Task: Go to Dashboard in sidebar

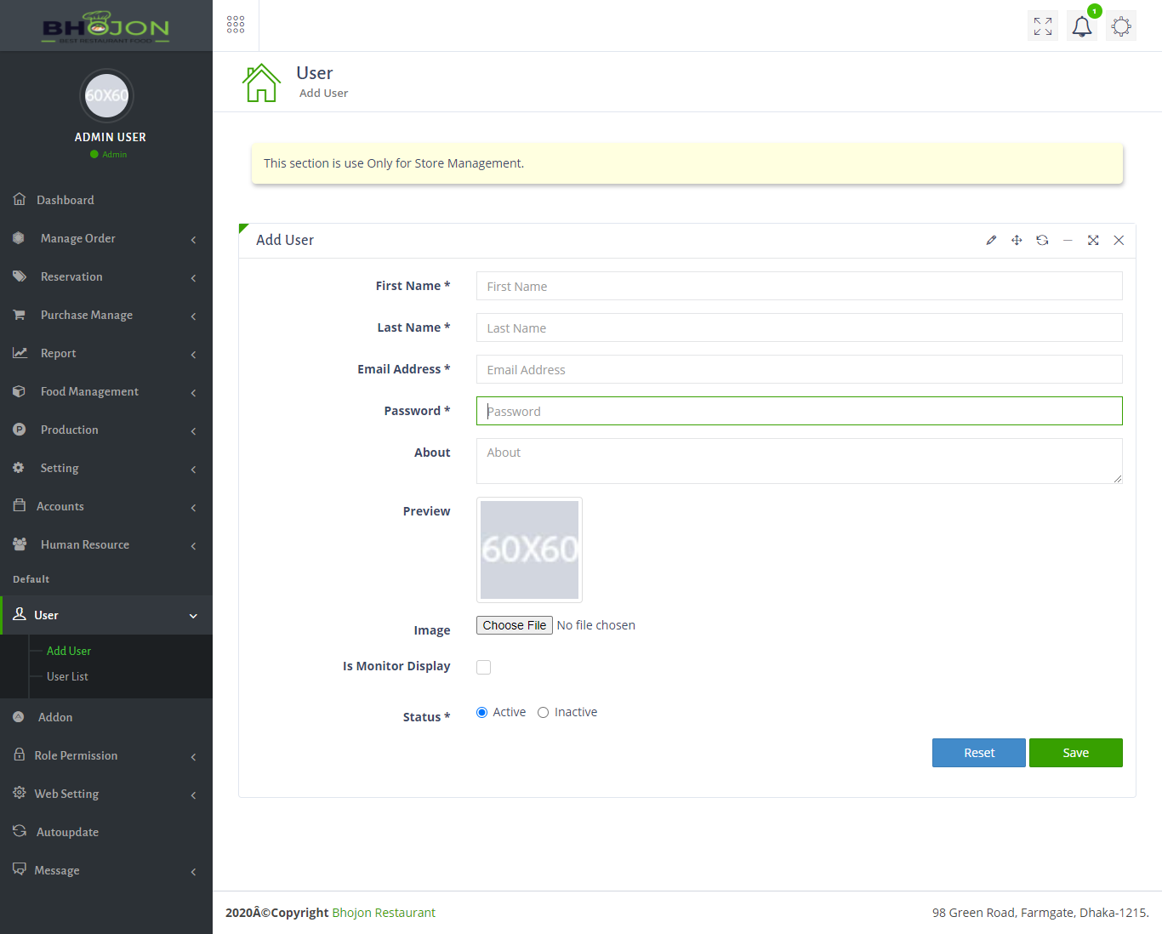Action: coord(66,201)
